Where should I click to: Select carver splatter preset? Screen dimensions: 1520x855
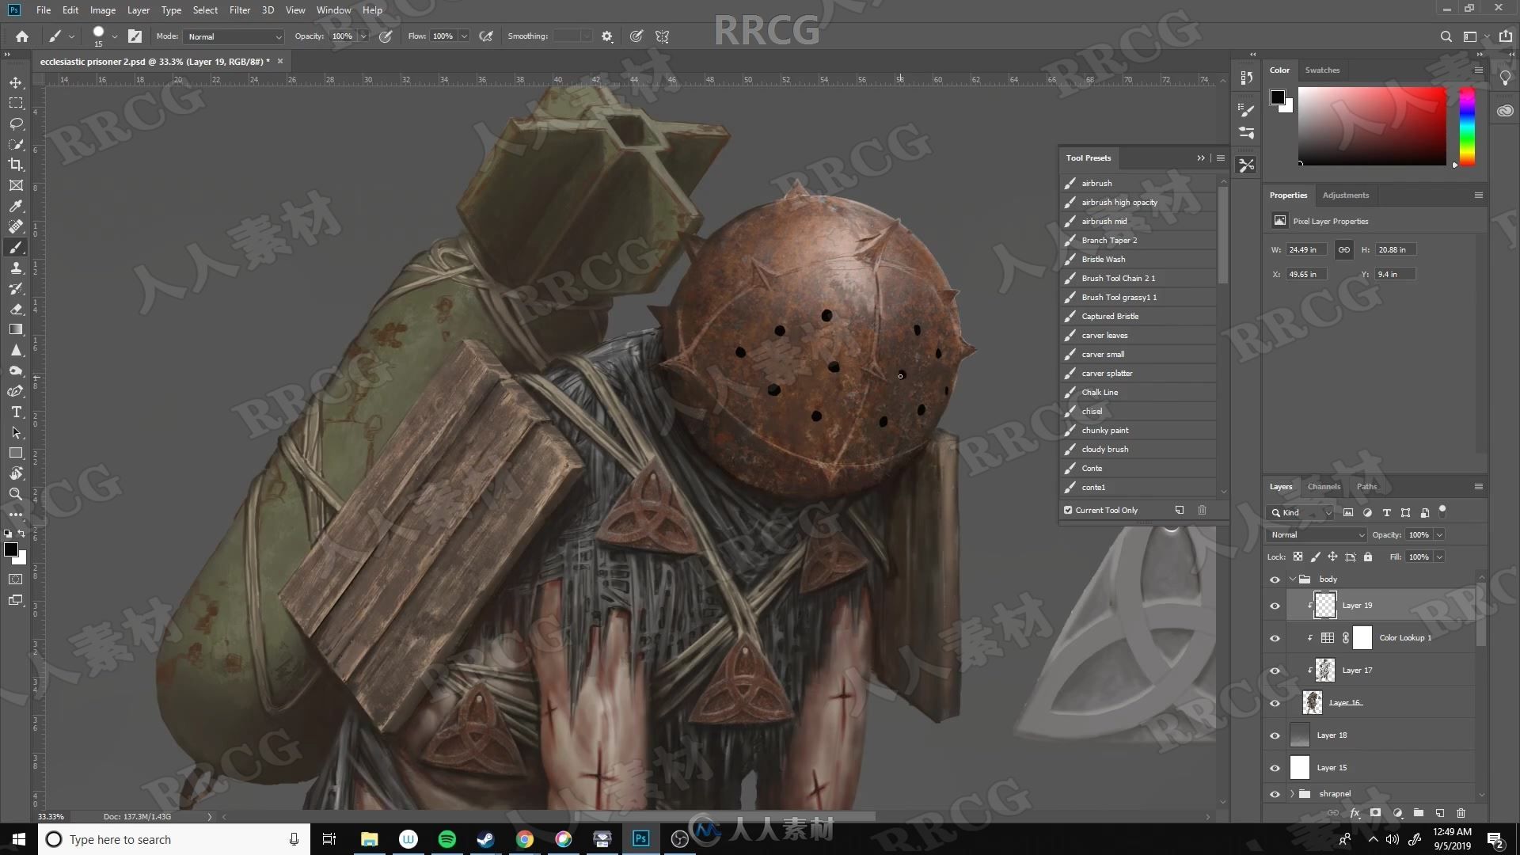[1139, 373]
